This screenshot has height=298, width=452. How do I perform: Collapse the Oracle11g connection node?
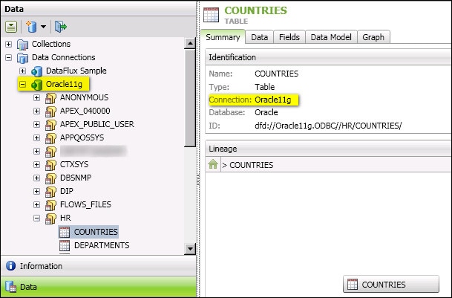[22, 85]
